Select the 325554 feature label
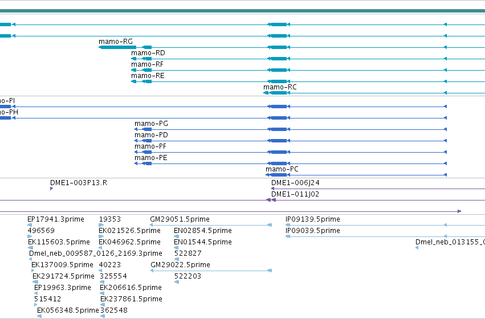The height and width of the screenshot is (319, 485). tap(113, 276)
